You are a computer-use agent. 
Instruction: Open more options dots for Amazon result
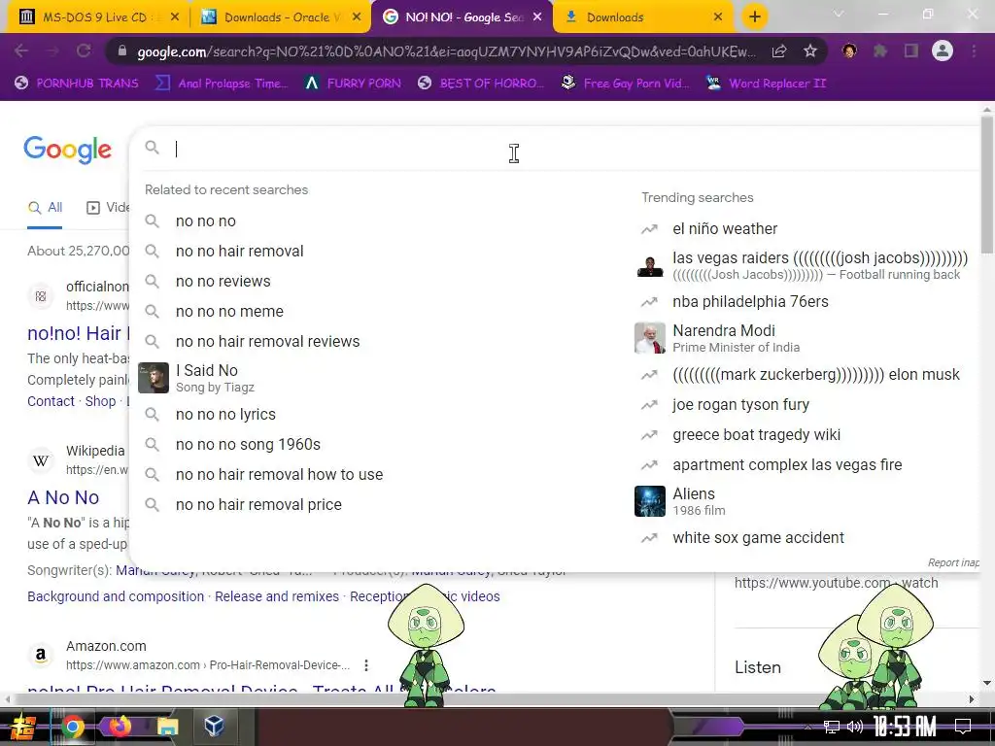[x=366, y=664]
